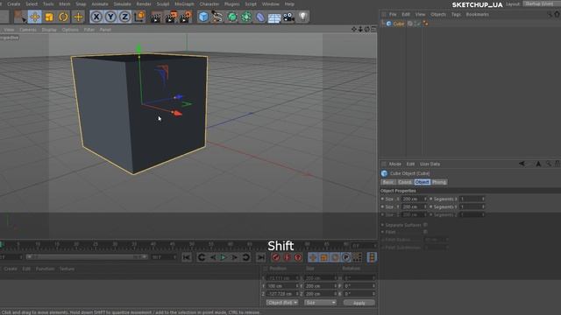
Task: Open the Edit Render Settings icon
Action: pos(186,17)
